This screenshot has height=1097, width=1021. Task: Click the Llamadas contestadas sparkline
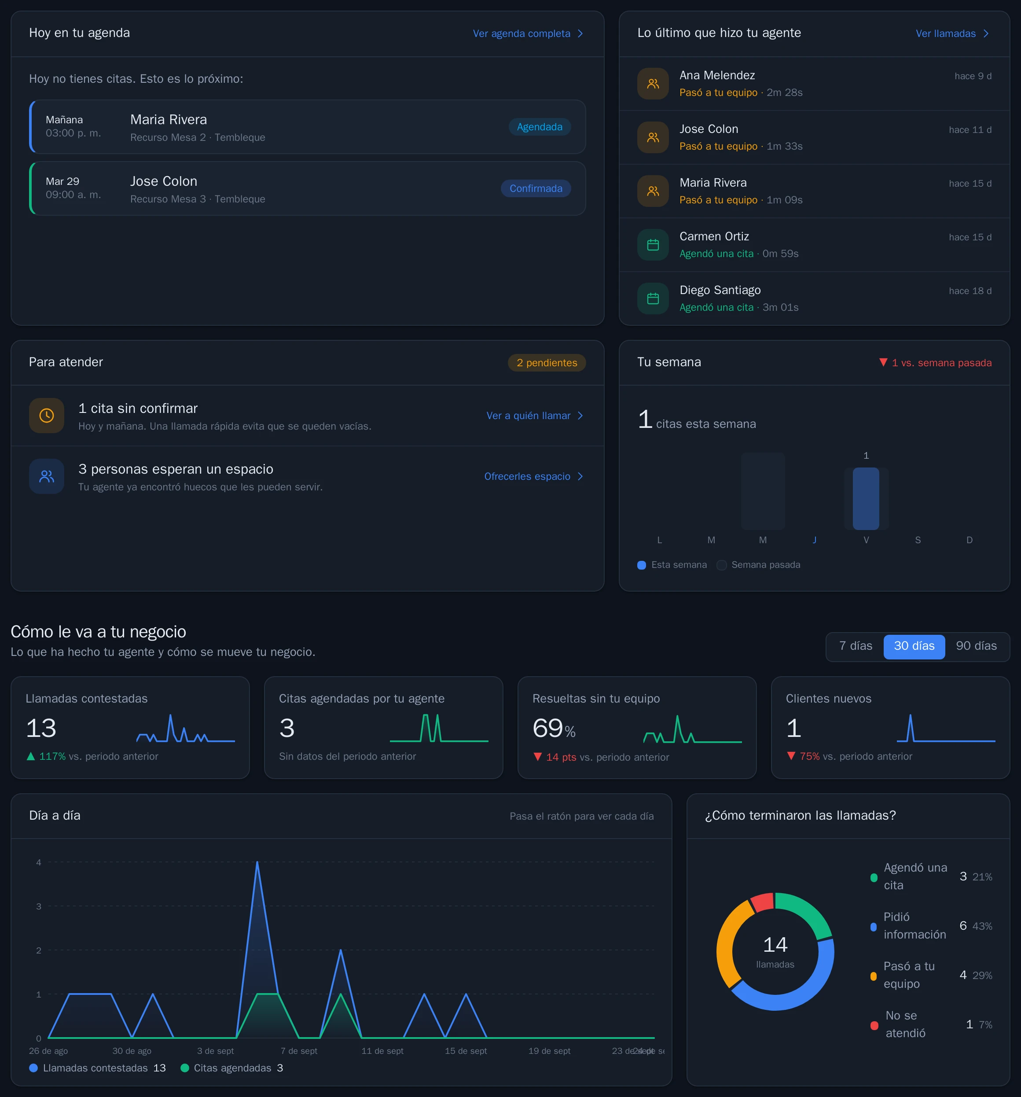pyautogui.click(x=186, y=729)
